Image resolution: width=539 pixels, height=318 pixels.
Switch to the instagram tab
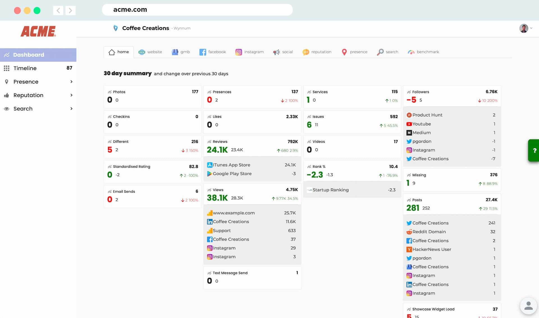pos(249,52)
